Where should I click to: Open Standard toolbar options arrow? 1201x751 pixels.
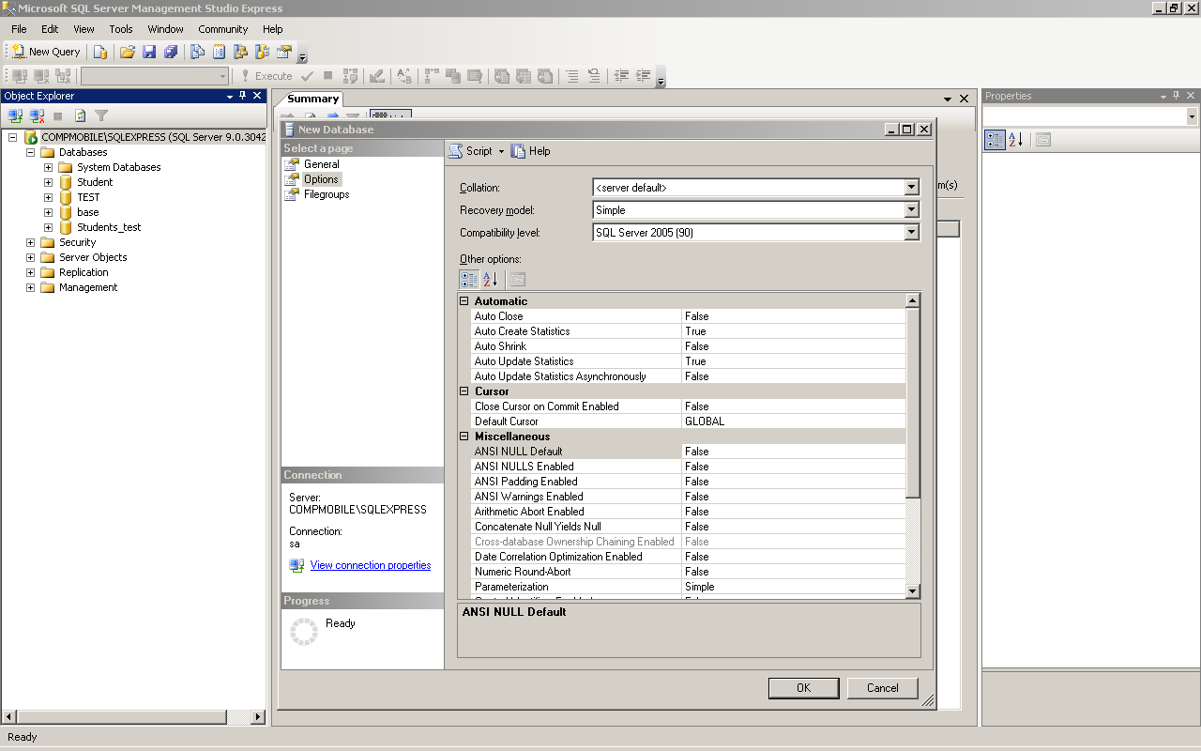tap(302, 54)
